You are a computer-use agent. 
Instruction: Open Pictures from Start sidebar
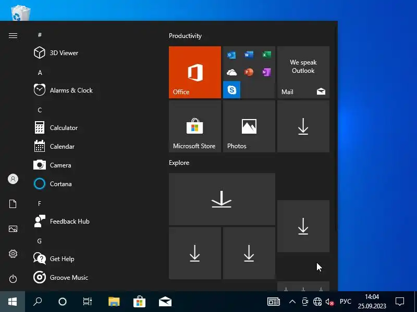[13, 229]
